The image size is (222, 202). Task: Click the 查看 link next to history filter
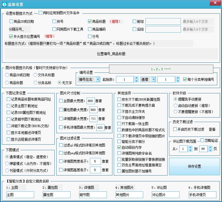click(x=212, y=129)
